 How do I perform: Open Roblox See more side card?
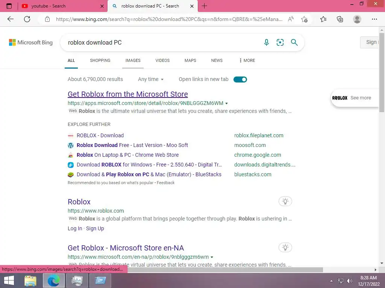tap(355, 98)
